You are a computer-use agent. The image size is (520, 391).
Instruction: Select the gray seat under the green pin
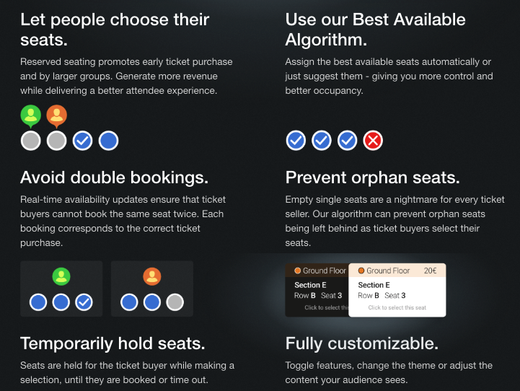click(x=31, y=141)
